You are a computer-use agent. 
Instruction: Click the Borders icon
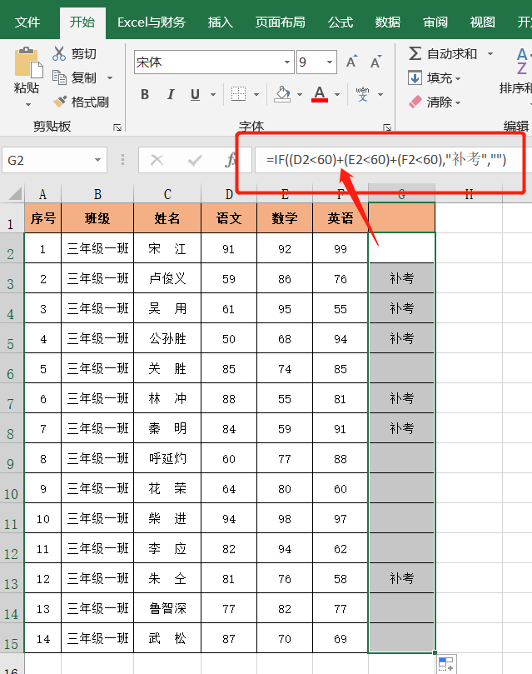click(x=238, y=94)
